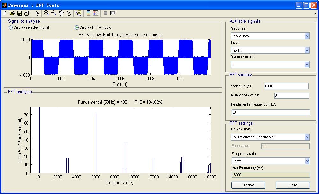
Task: Select the Zoom In magnifier tool
Action: point(46,13)
